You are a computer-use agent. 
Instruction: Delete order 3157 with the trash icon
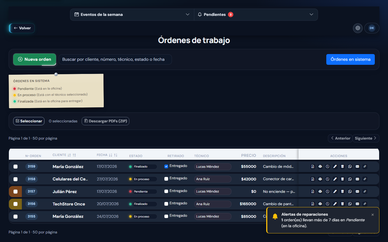[342, 191]
